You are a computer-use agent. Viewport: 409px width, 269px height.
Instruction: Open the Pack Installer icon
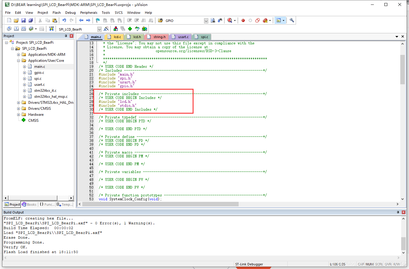[x=145, y=29]
